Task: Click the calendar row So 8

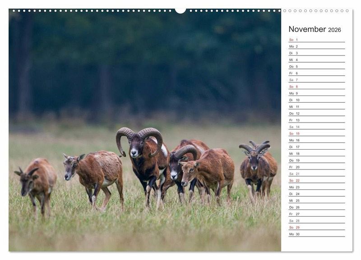Action: pyautogui.click(x=317, y=87)
